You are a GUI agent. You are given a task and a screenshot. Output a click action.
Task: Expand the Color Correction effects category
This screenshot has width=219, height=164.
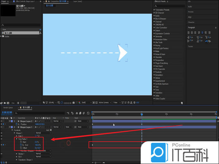pos(154,28)
